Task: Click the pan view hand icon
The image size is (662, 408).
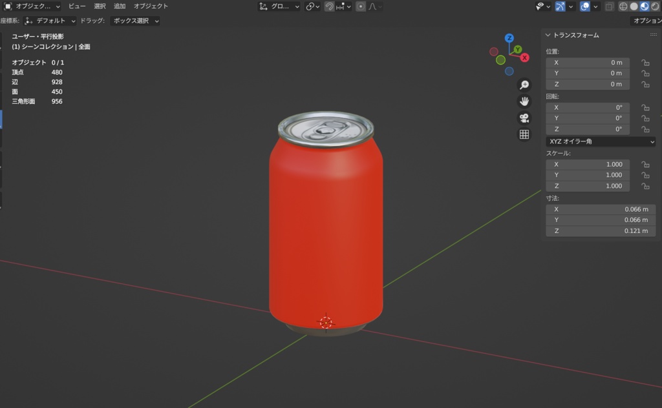Action: (524, 101)
